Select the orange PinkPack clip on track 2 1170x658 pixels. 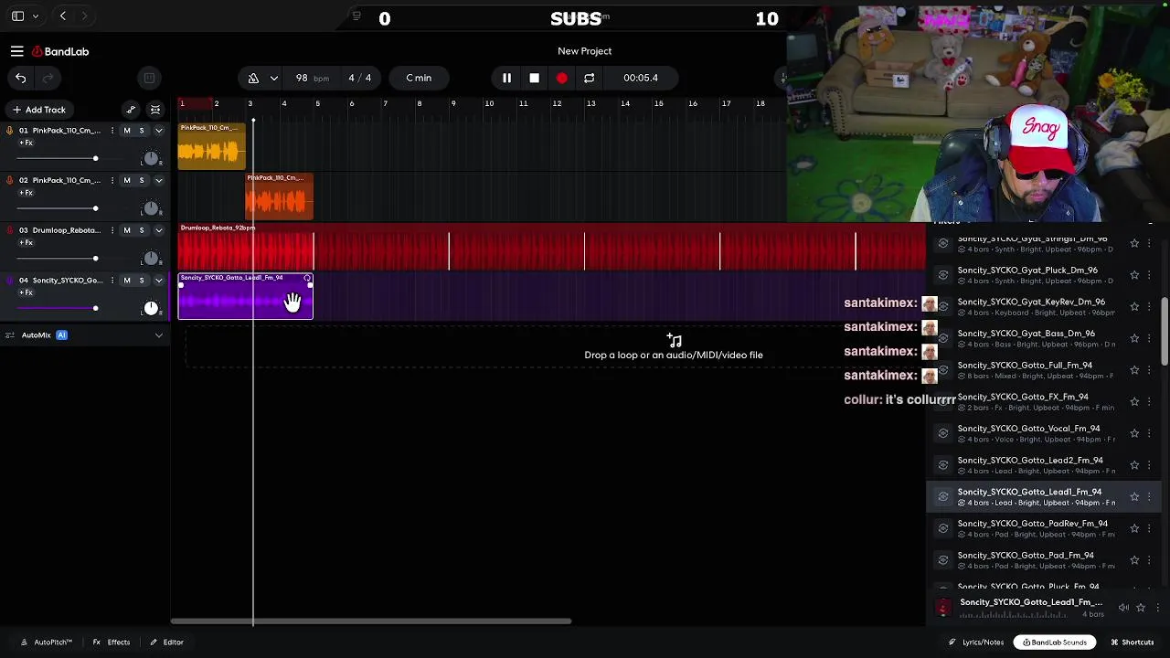[x=280, y=196]
